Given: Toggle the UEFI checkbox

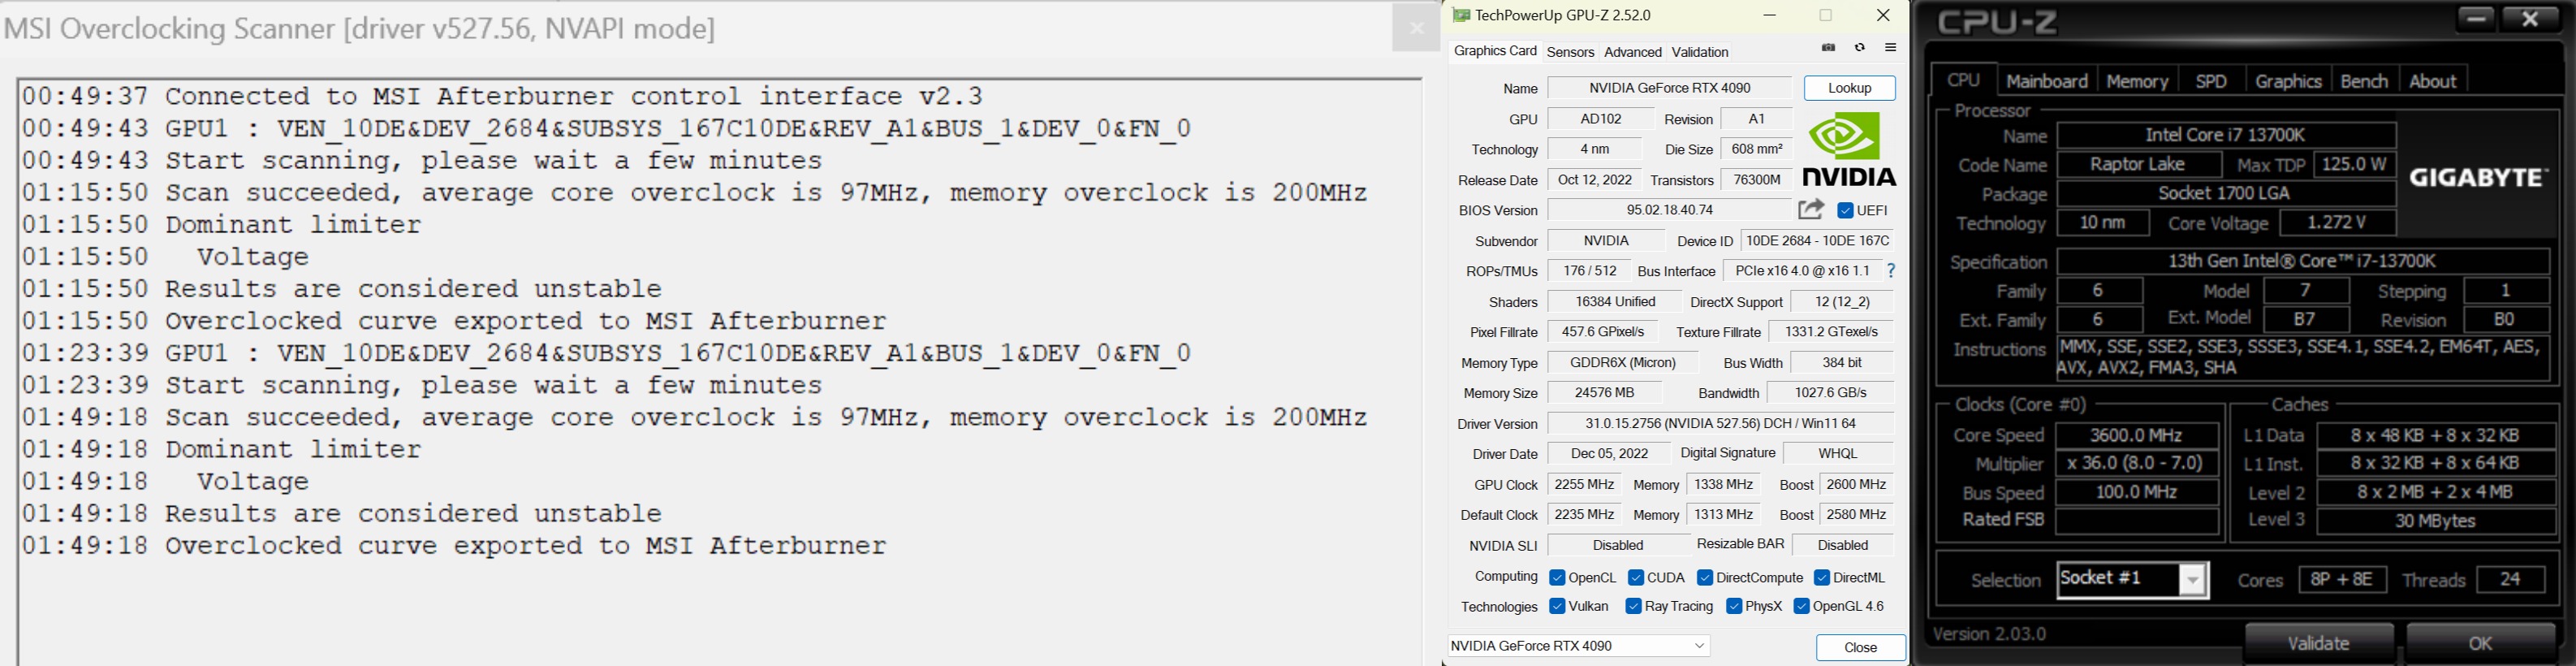Looking at the screenshot, I should pyautogui.click(x=1845, y=210).
